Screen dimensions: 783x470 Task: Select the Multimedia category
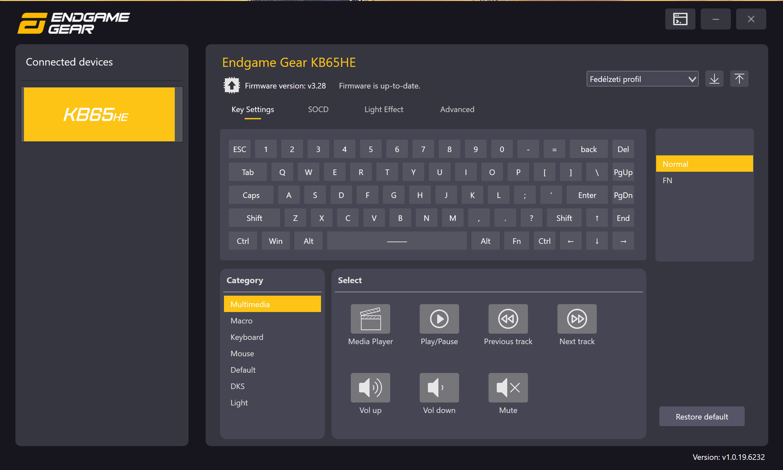[x=272, y=304]
